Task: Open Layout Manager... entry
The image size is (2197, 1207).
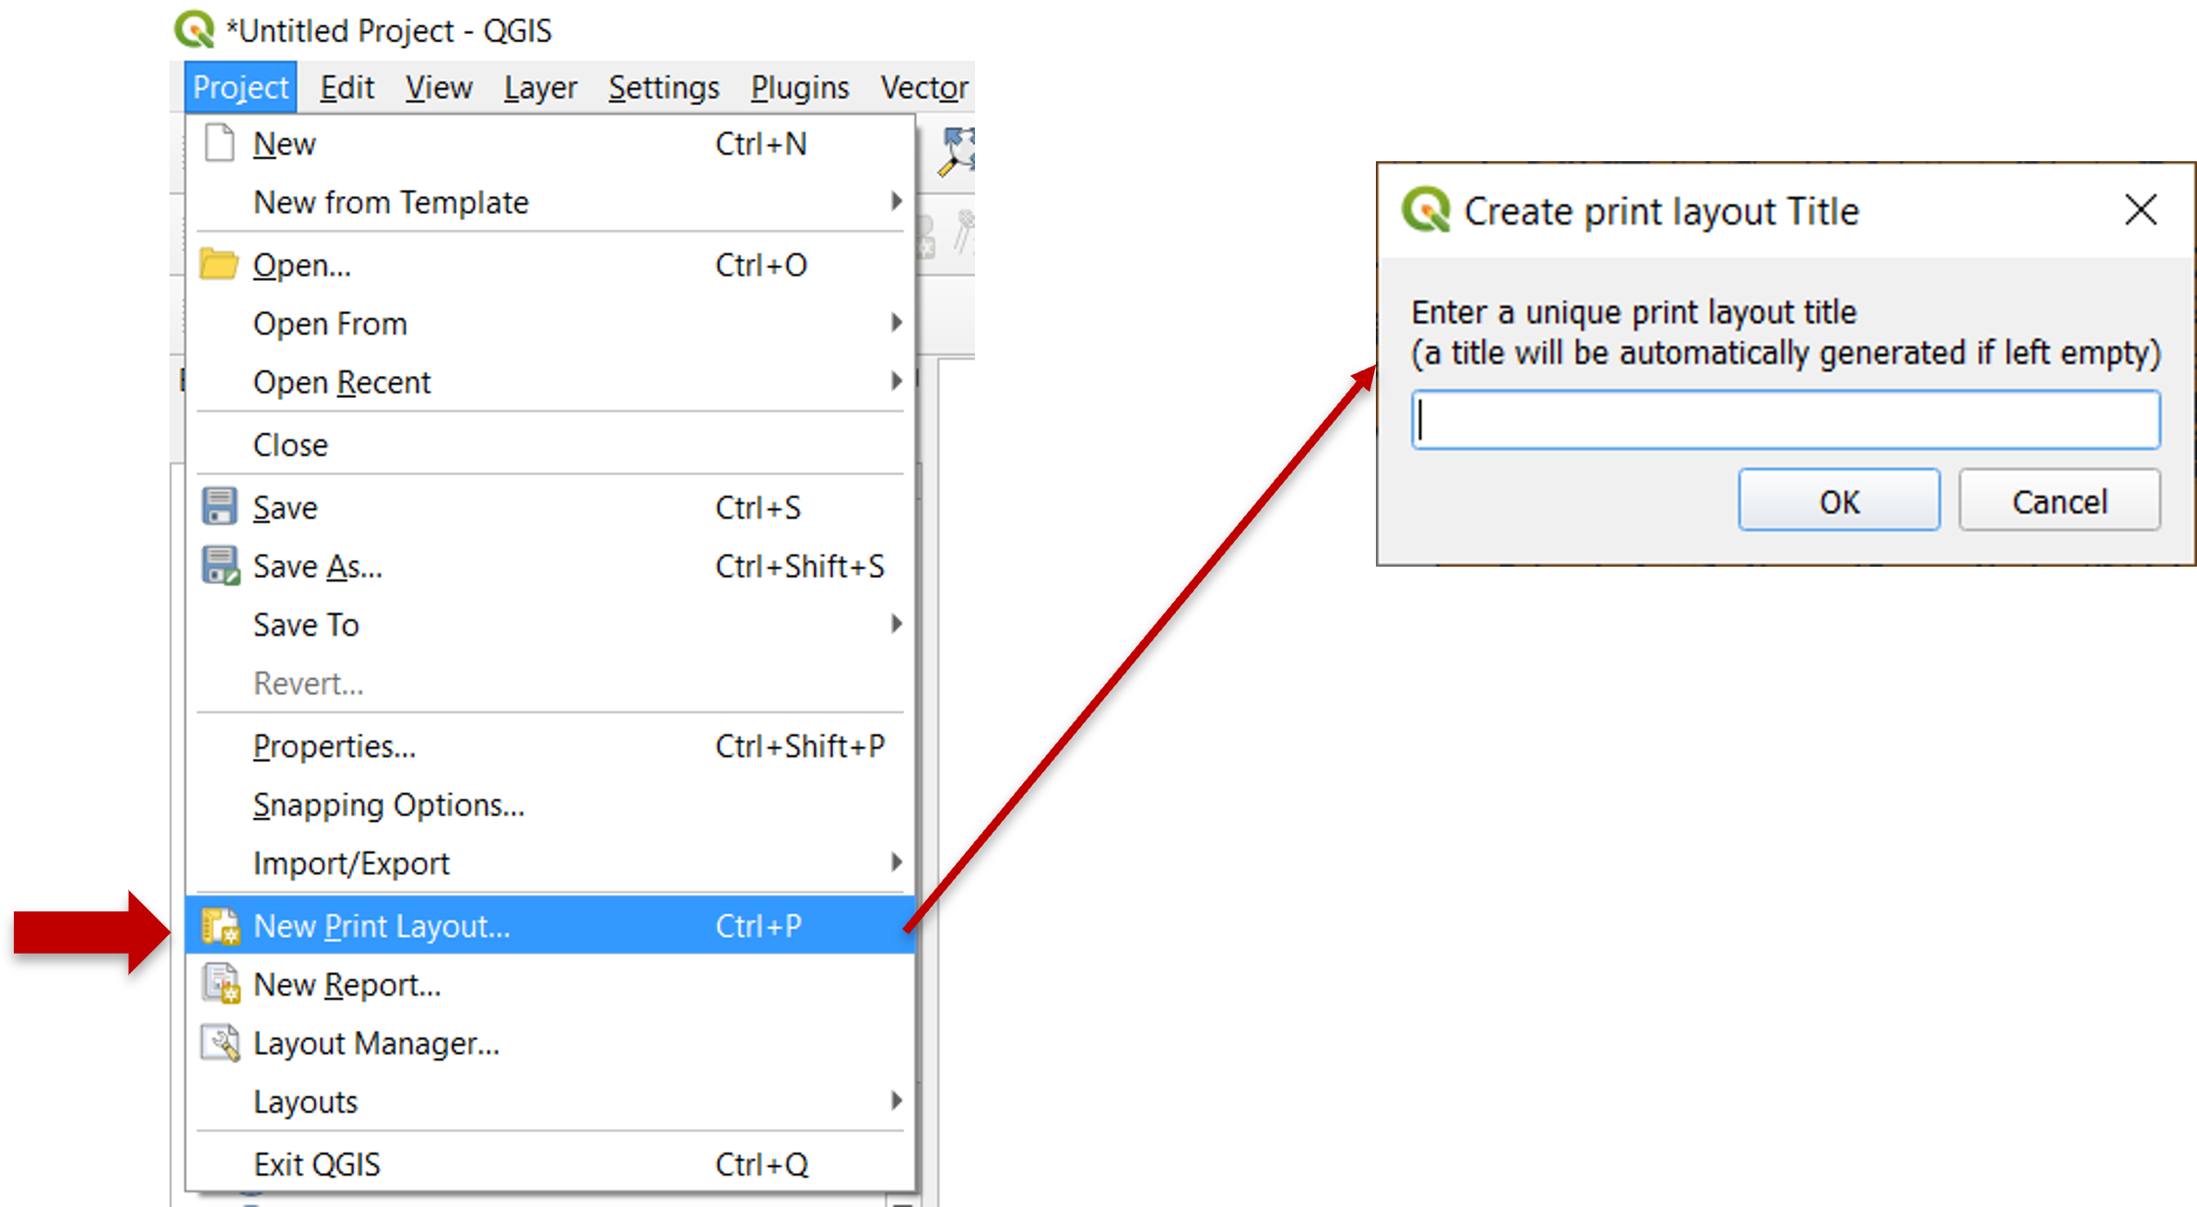Action: pyautogui.click(x=550, y=1043)
